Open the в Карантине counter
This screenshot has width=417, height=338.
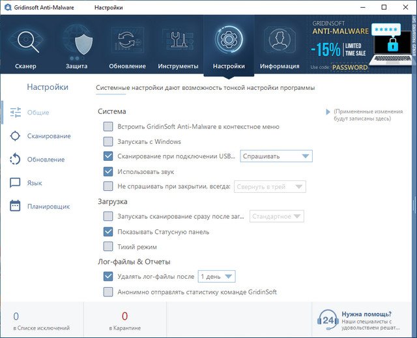(x=124, y=320)
